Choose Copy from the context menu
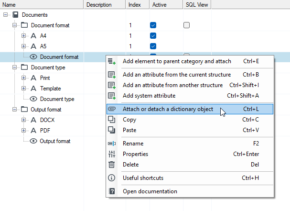This screenshot has width=290, height=211. tap(190, 120)
